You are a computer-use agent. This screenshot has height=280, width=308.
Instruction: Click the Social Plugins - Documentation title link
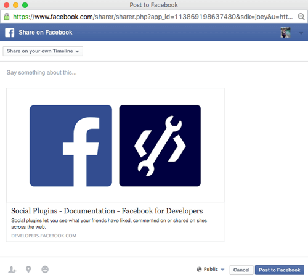pos(107,211)
